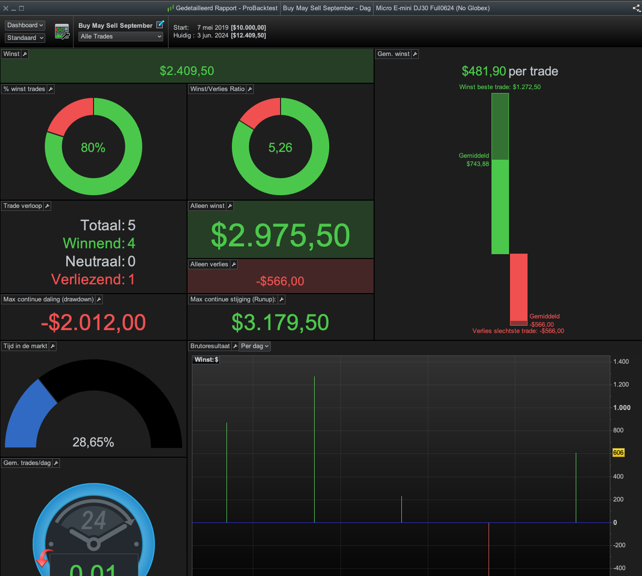The height and width of the screenshot is (576, 642).
Task: Click the 80% win rate donut chart
Action: pos(94,147)
